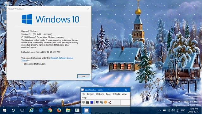
Task: Click the ENG language indicator
Action: [x=183, y=111]
